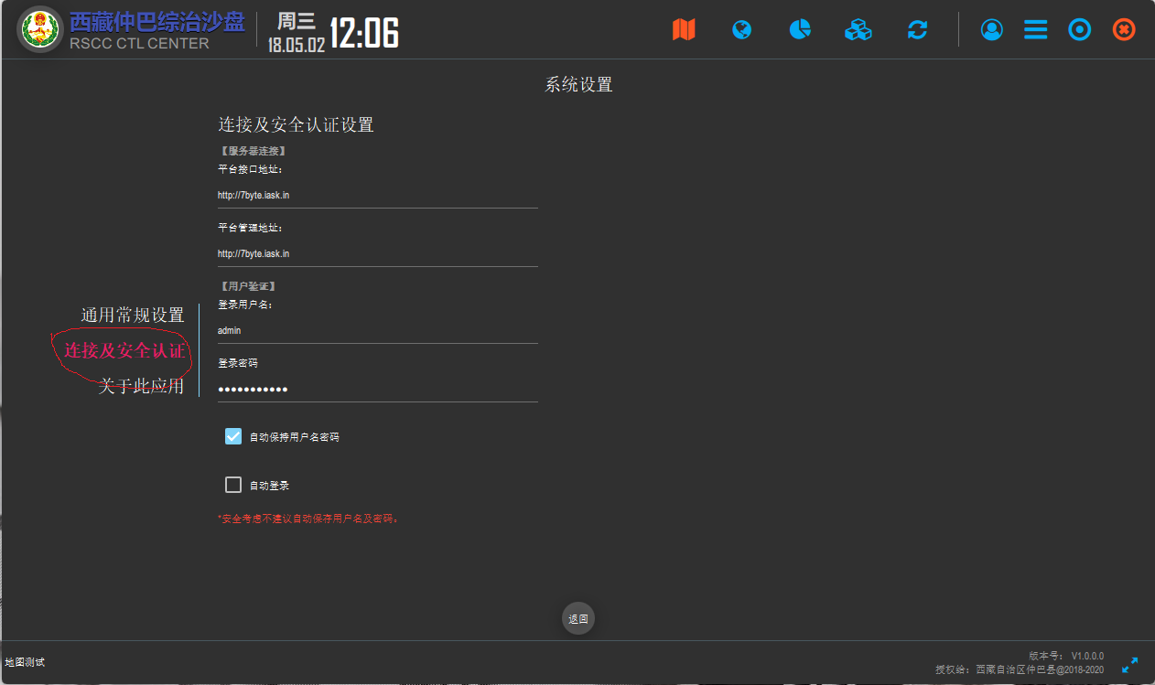Click the 登录密码 password field

point(377,389)
